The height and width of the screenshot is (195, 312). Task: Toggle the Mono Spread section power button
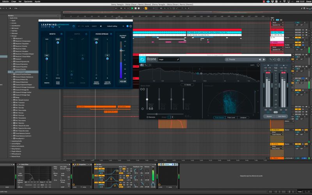click(x=111, y=34)
